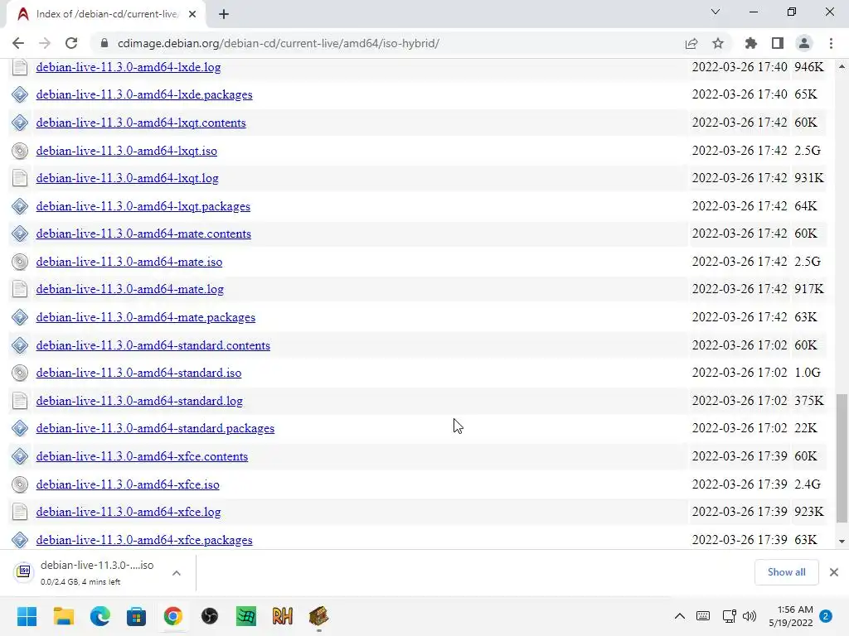849x636 pixels.
Task: Select the 2.4G size for xfce.iso
Action: 808,484
